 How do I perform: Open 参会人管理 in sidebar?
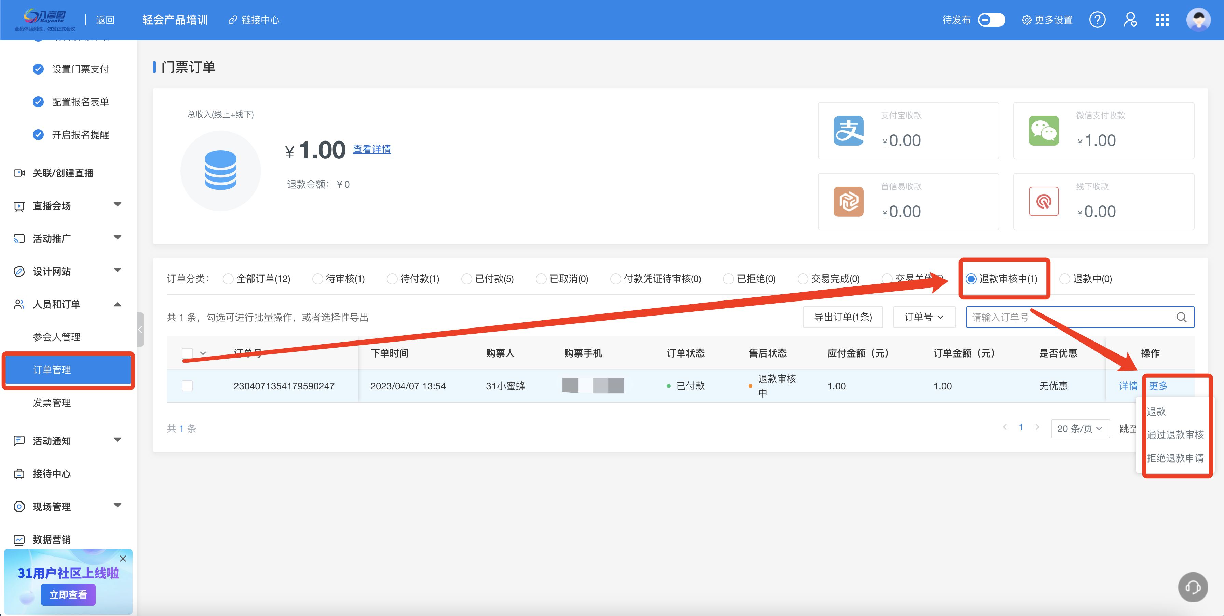[x=56, y=337]
